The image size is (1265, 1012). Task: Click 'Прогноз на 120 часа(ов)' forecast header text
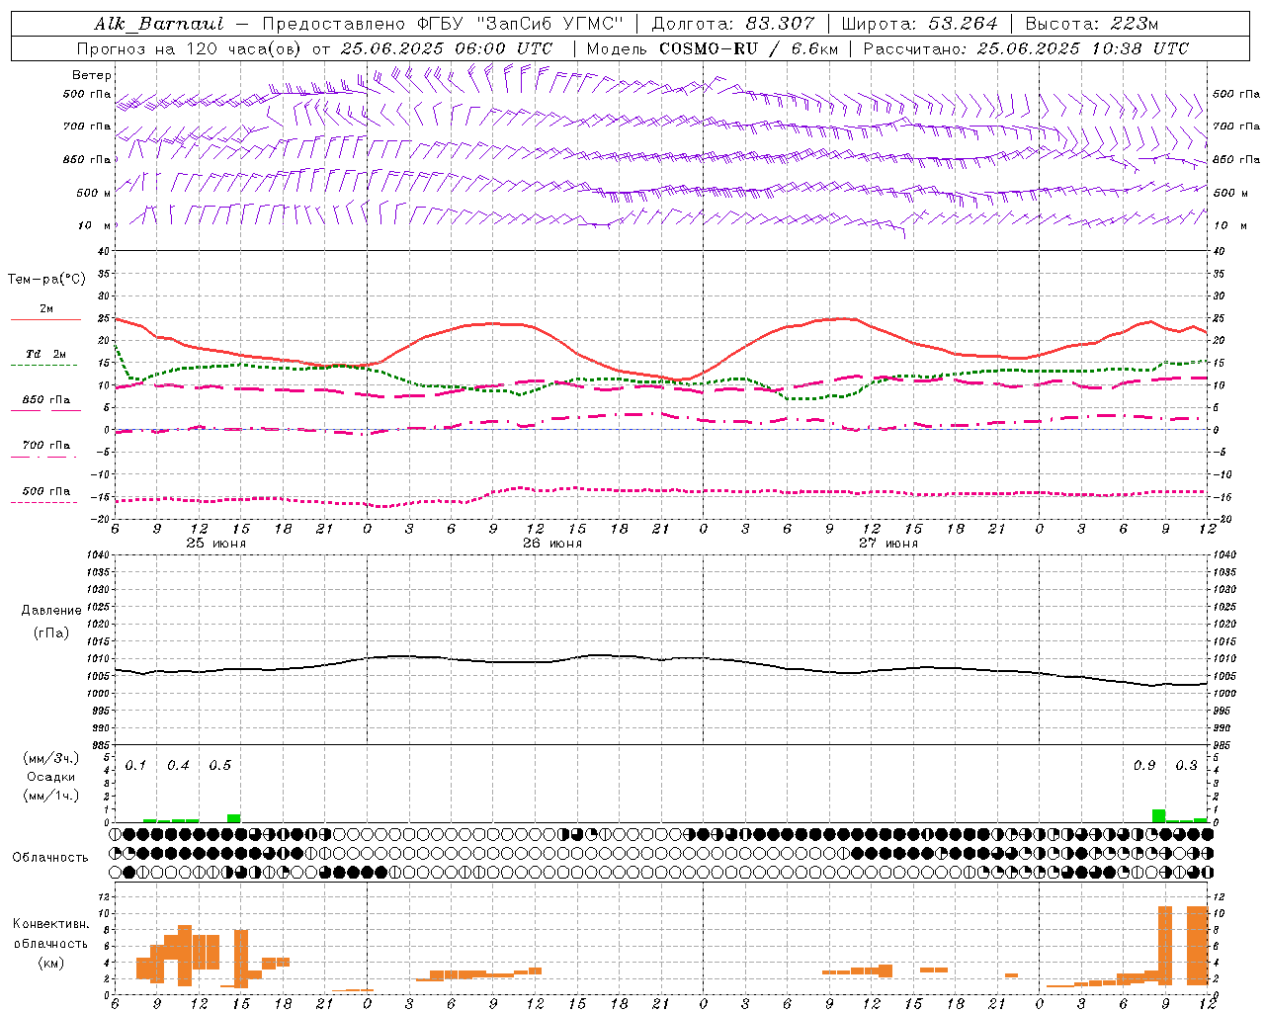190,48
